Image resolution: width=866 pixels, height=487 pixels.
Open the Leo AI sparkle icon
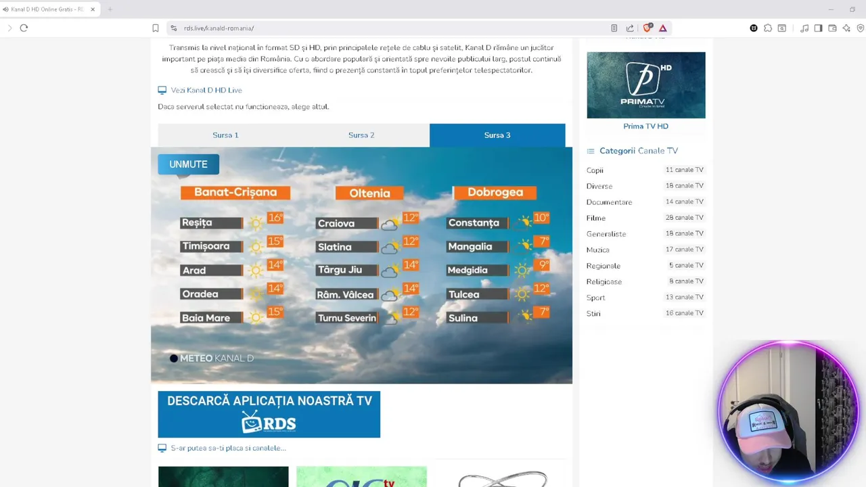(x=846, y=28)
